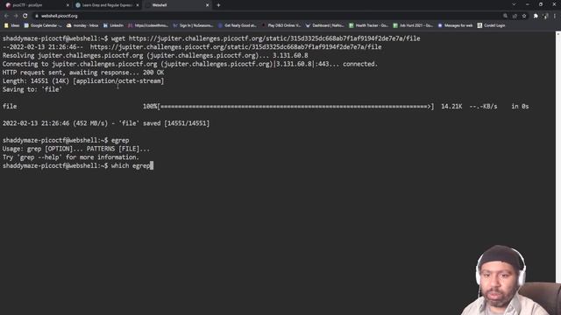
Task: Open the Chrome three-dot menu
Action: [x=555, y=16]
